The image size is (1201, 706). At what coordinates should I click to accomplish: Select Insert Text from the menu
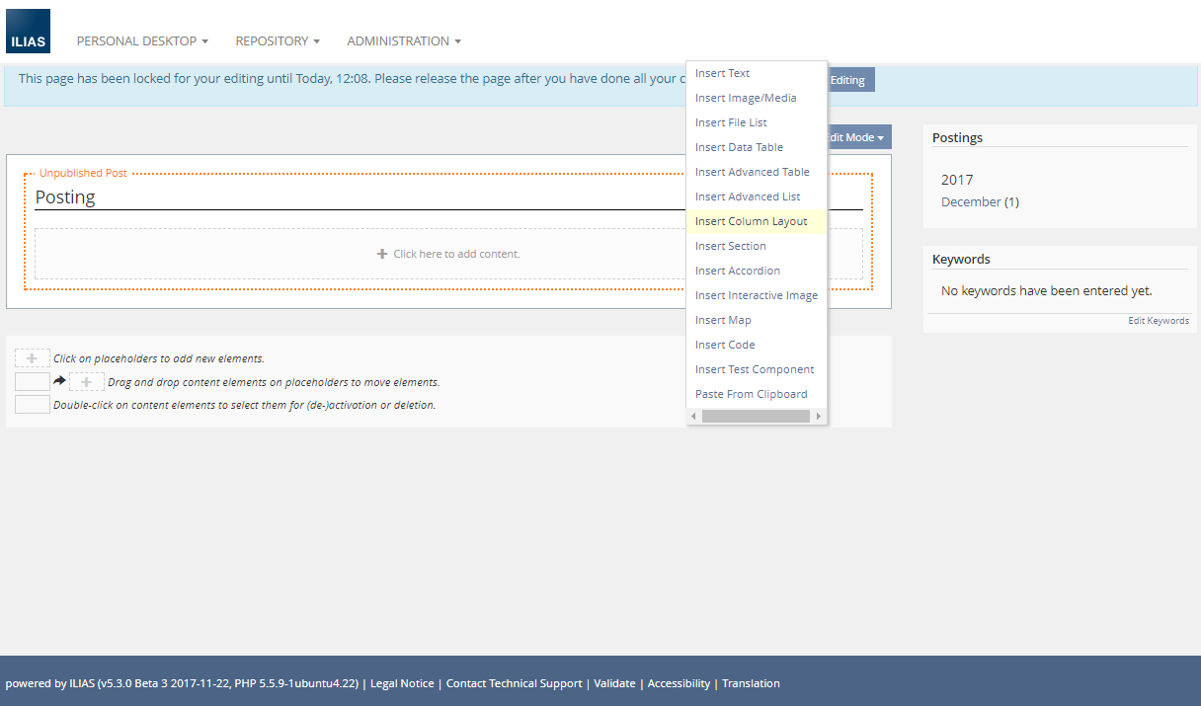[x=722, y=73]
